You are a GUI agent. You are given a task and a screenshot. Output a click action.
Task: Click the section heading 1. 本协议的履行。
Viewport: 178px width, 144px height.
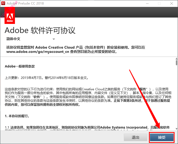pyautogui.click(x=17, y=116)
